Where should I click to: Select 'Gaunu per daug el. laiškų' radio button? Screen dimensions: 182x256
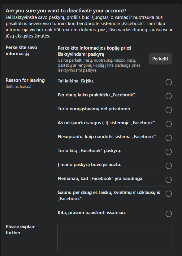[x=169, y=194]
